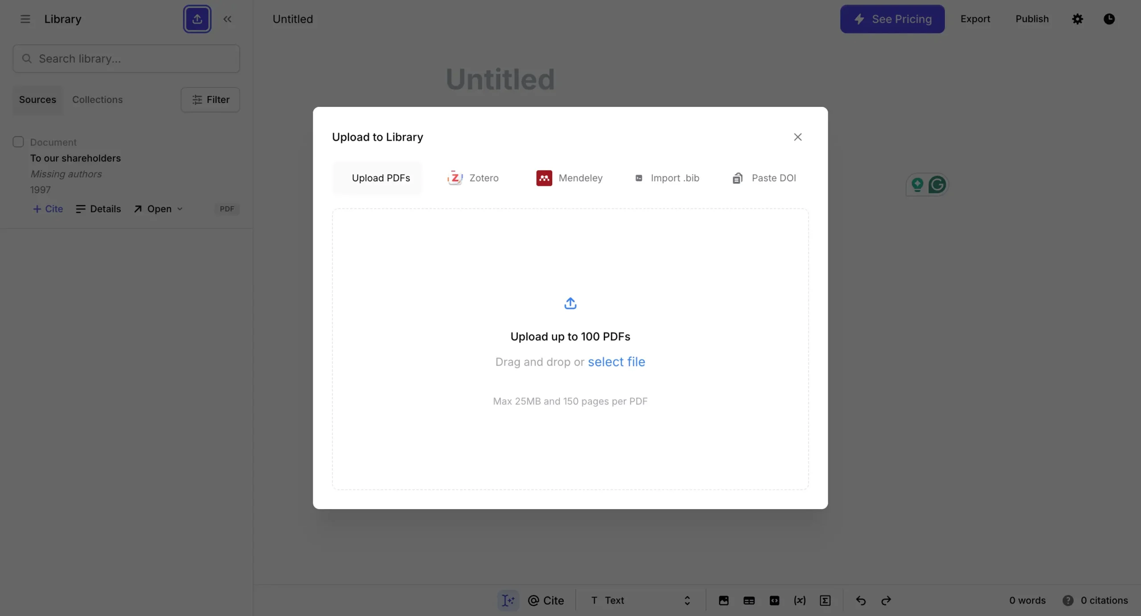This screenshot has width=1141, height=616.
Task: Select the Paste DOI tab
Action: pos(764,178)
